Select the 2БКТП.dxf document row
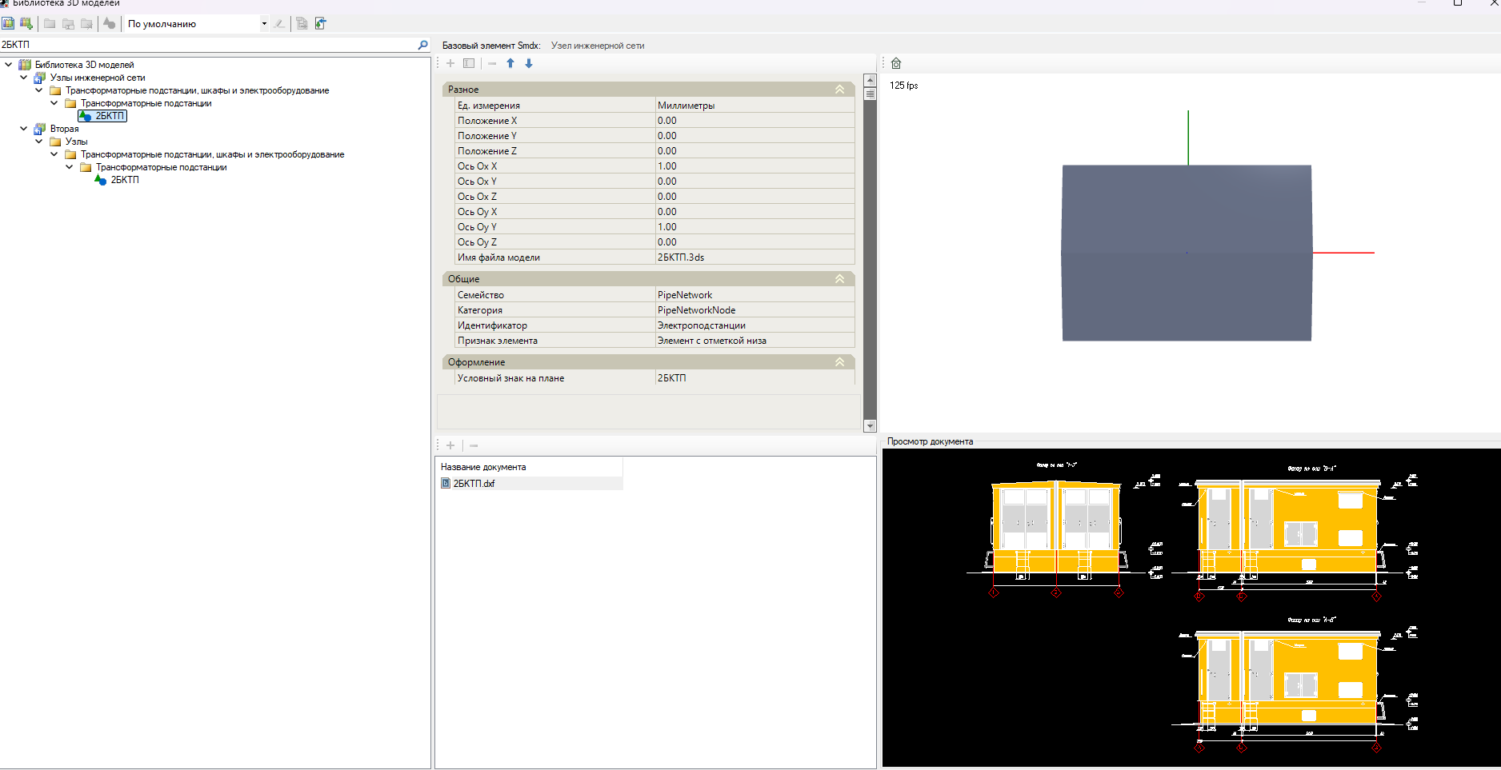The height and width of the screenshot is (770, 1501). (474, 484)
